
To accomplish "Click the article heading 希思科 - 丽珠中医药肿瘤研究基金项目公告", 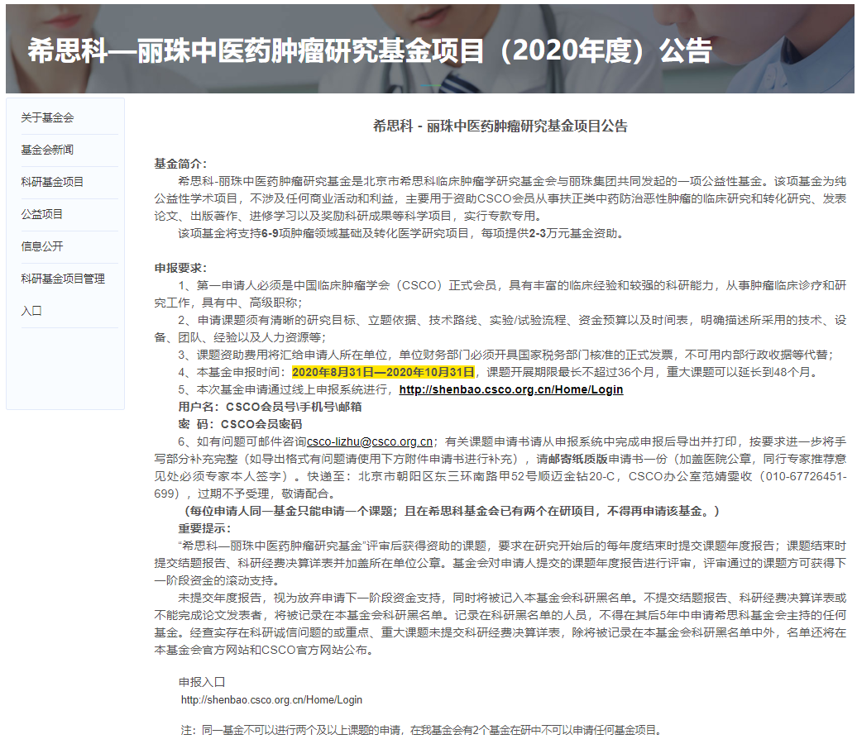I will pos(500,126).
